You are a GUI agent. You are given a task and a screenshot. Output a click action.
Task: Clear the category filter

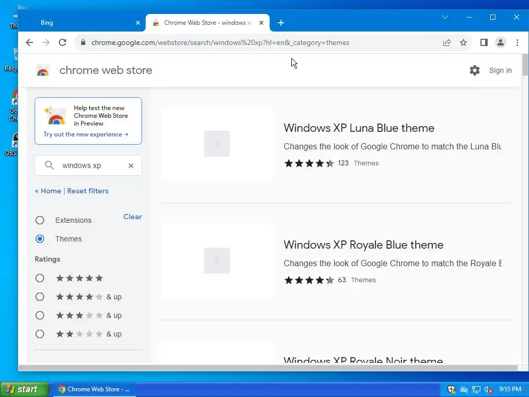coord(133,217)
